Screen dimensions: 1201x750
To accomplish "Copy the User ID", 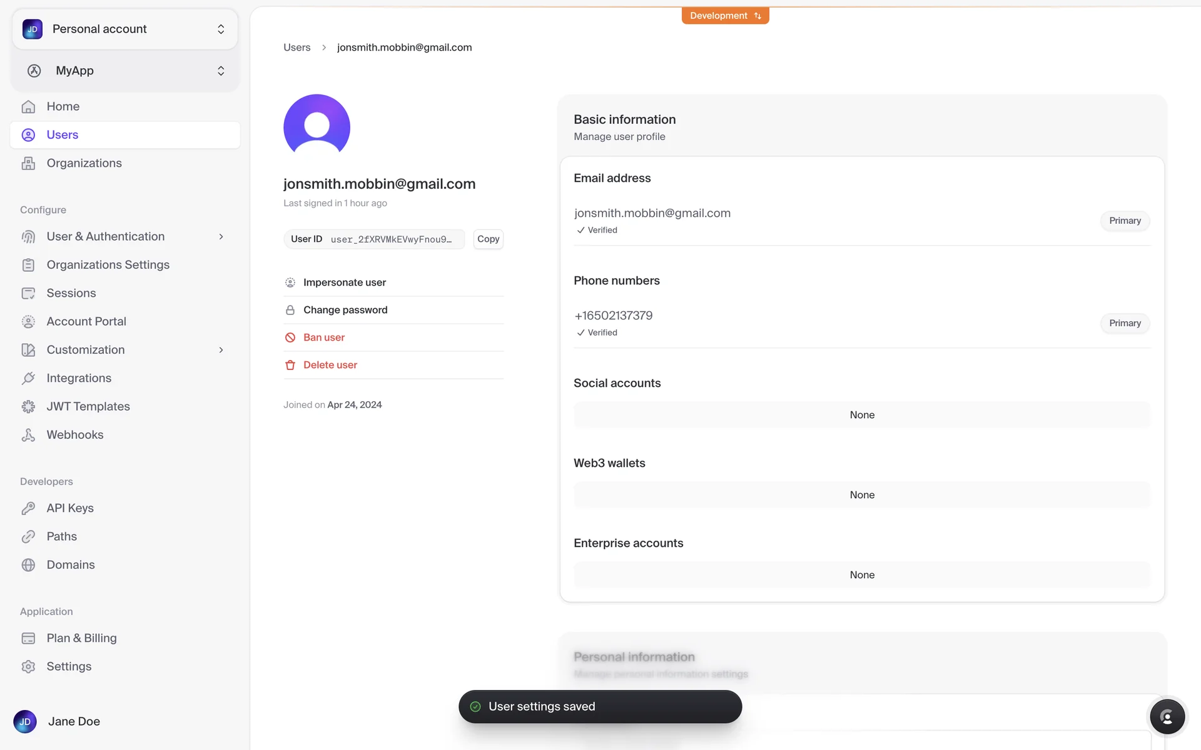I will pyautogui.click(x=488, y=239).
